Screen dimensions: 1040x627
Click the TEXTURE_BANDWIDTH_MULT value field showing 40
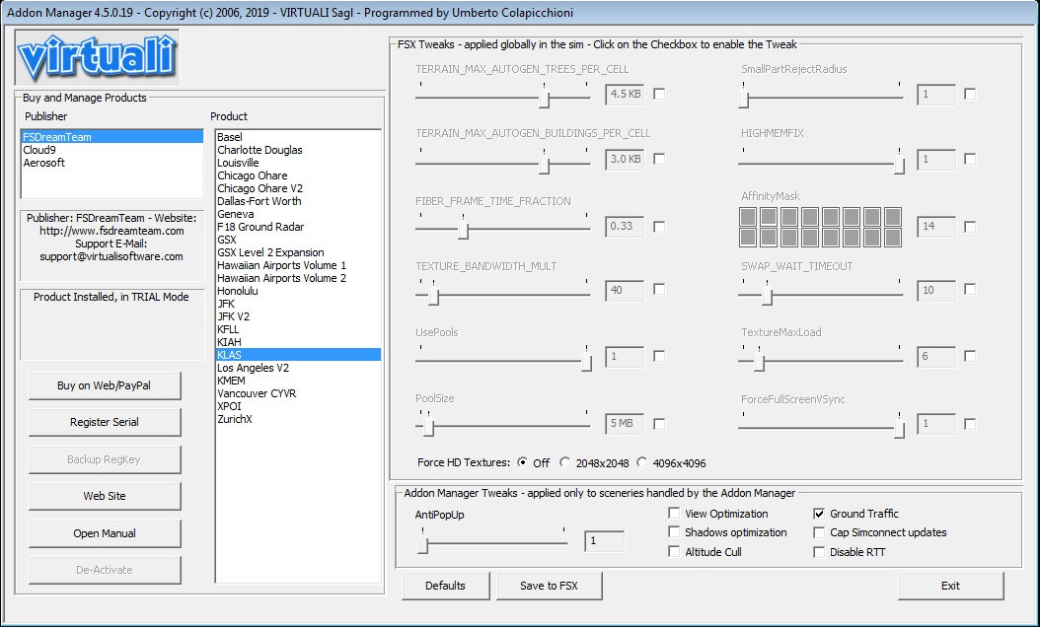[x=625, y=290]
